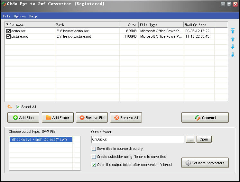Open the Option menu
Image resolution: width=240 pixels, height=182 pixels.
[20, 16]
